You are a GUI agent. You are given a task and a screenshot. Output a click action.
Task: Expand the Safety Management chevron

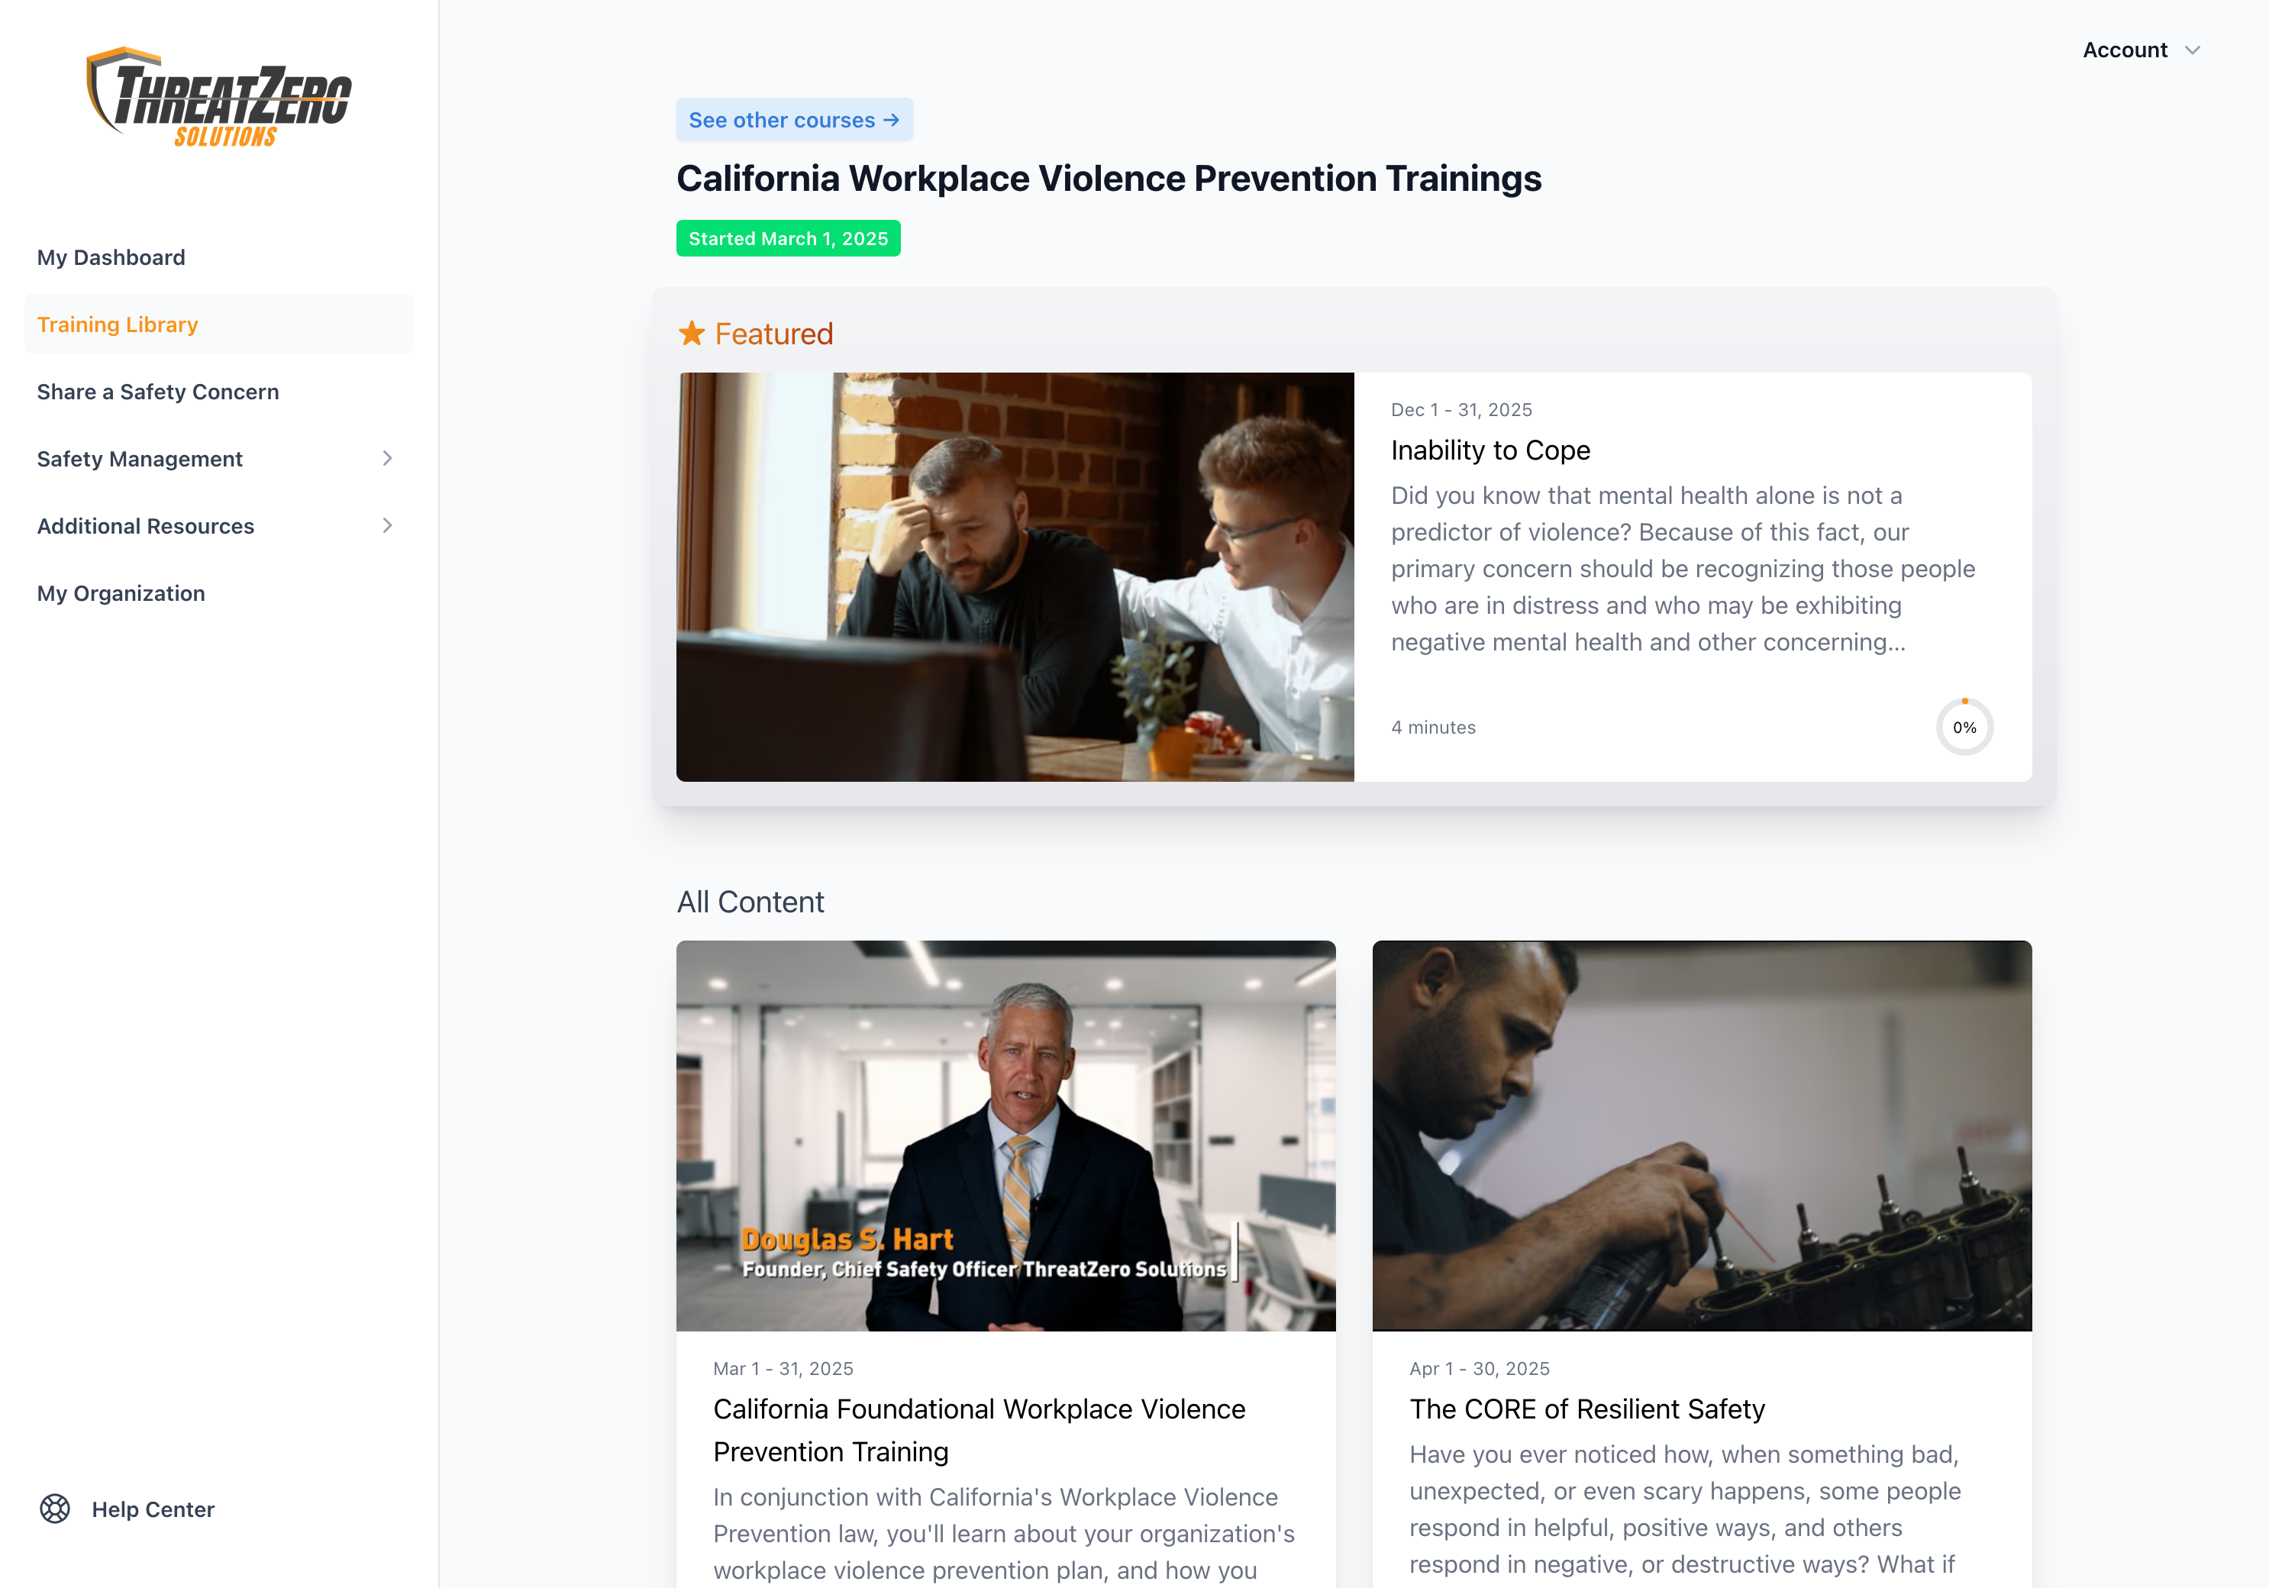click(387, 459)
